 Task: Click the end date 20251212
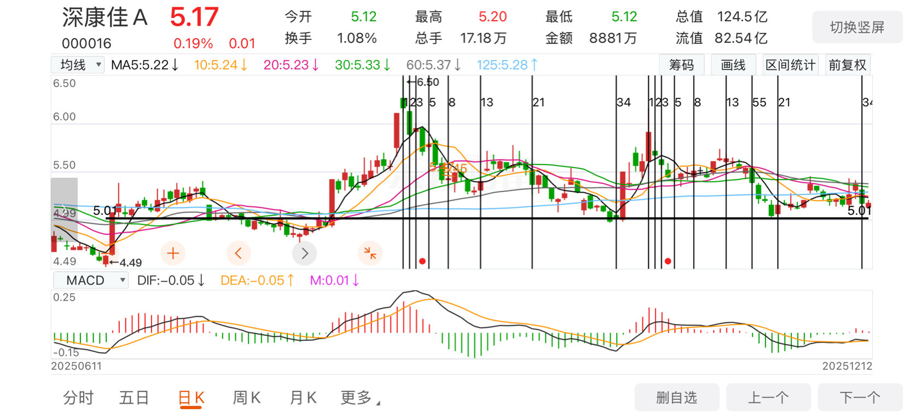click(x=847, y=366)
